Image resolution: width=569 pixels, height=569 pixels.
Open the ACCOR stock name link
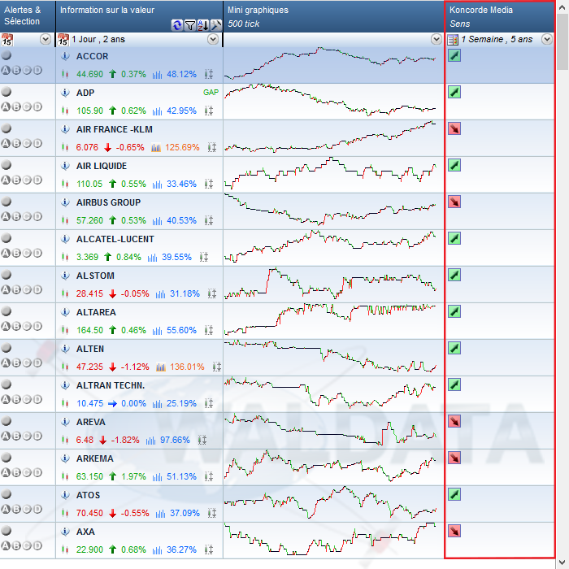pyautogui.click(x=92, y=56)
